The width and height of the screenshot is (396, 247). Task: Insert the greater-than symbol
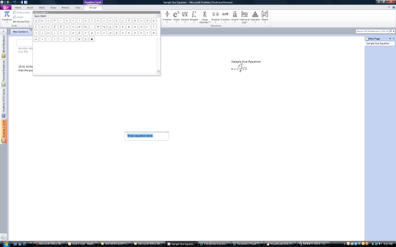pos(104,20)
